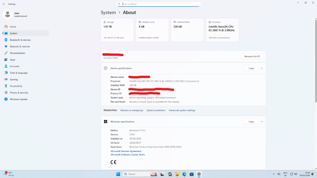
Task: Click the Rename this PC button
Action: (252, 56)
